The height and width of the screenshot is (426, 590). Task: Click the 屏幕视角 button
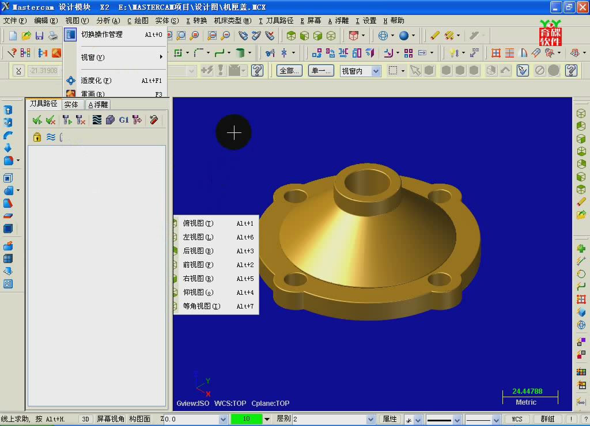(111, 419)
